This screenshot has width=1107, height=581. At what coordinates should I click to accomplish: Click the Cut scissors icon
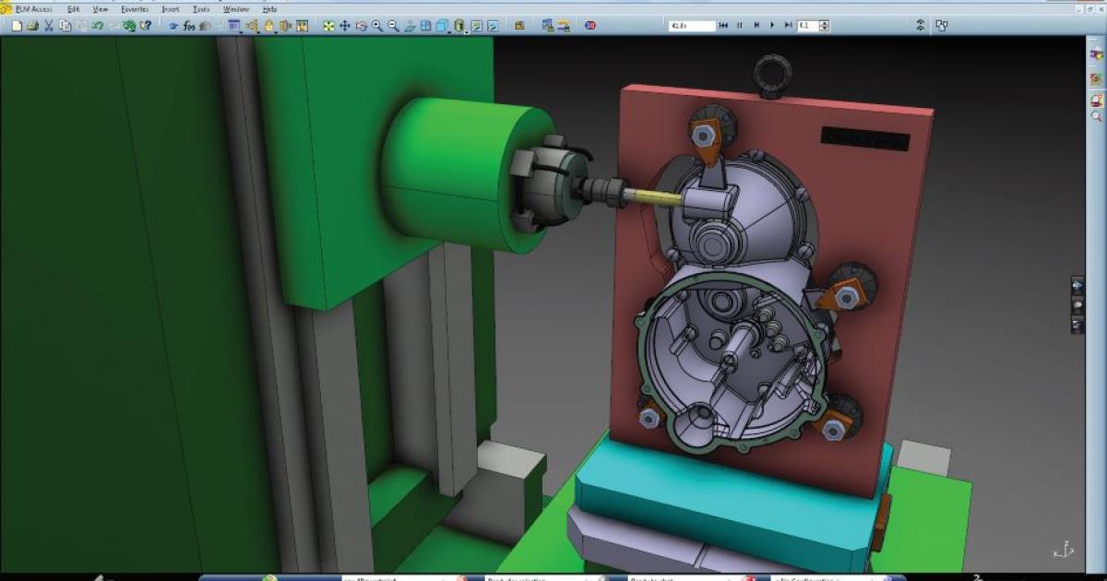(47, 26)
